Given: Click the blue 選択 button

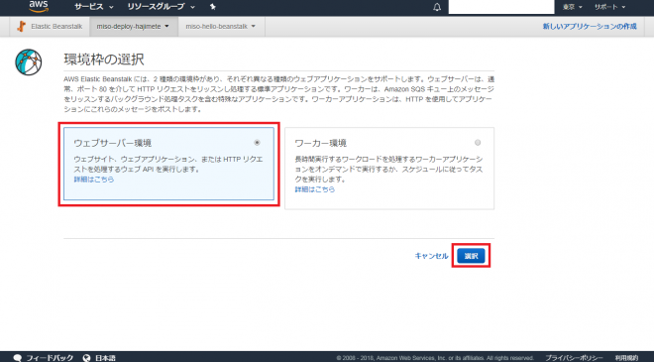Looking at the screenshot, I should pos(471,256).
